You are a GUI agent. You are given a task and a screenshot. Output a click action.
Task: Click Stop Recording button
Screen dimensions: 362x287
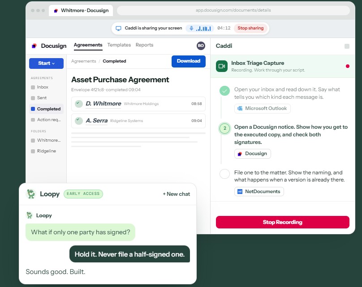tap(282, 222)
